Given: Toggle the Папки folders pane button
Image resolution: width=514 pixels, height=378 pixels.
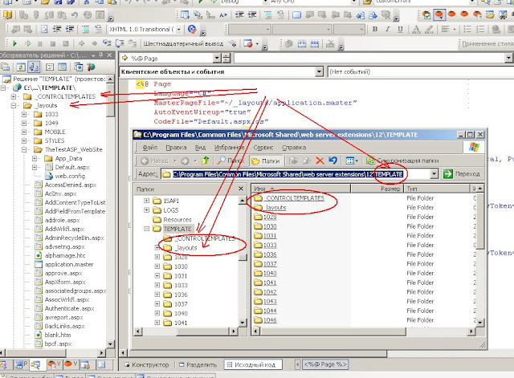Looking at the screenshot, I should 265,161.
